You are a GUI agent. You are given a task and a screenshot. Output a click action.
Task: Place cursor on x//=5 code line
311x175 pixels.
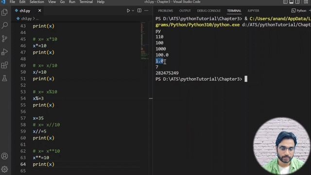[39, 131]
